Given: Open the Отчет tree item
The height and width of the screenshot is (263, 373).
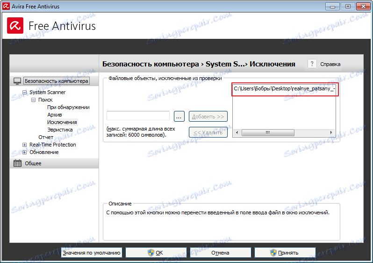Looking at the screenshot, I should pos(46,137).
